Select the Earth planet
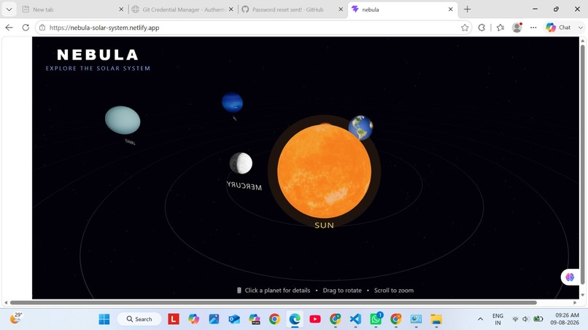This screenshot has height=330, width=588. [360, 127]
